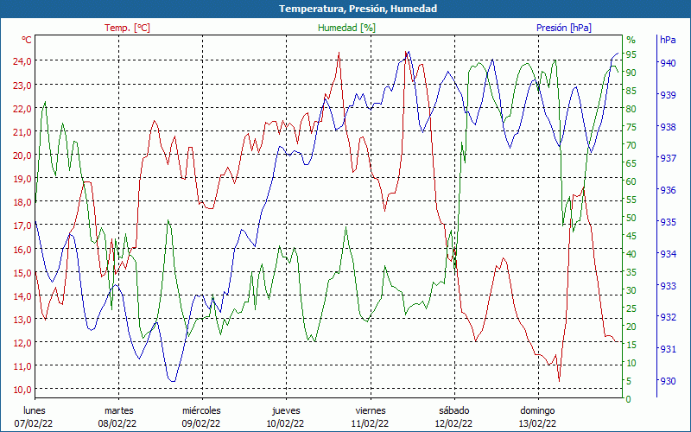Image resolution: width=691 pixels, height=432 pixels.
Task: Click the 23,0 temperature axis value
Action: click(22, 85)
